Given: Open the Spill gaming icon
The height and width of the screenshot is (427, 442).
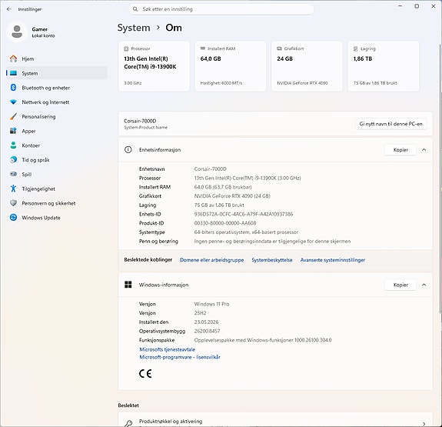Looking at the screenshot, I should pos(13,174).
